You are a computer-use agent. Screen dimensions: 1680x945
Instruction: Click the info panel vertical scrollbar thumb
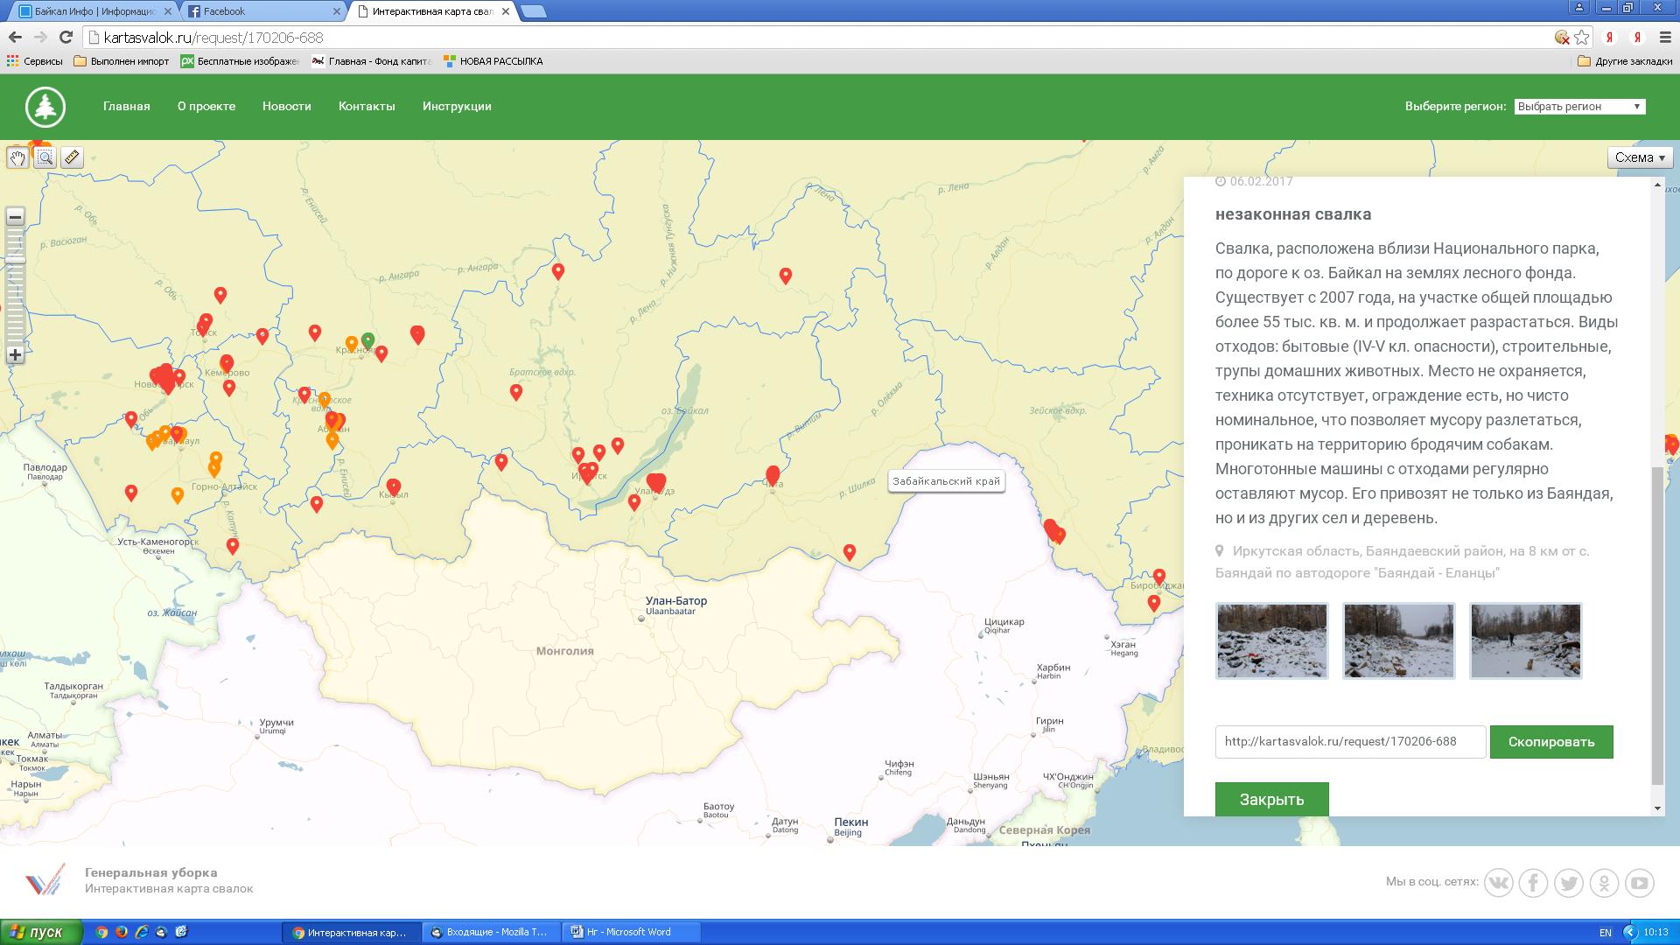1656,626
